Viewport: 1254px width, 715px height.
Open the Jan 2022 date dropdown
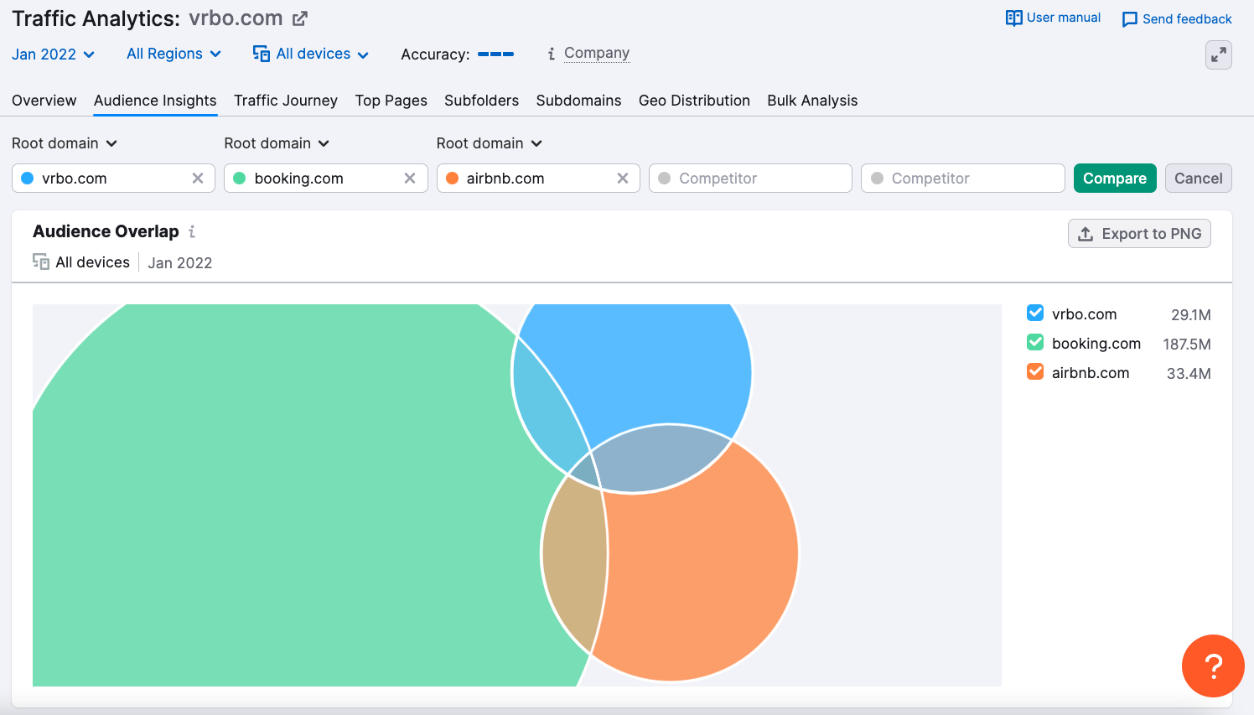[54, 54]
